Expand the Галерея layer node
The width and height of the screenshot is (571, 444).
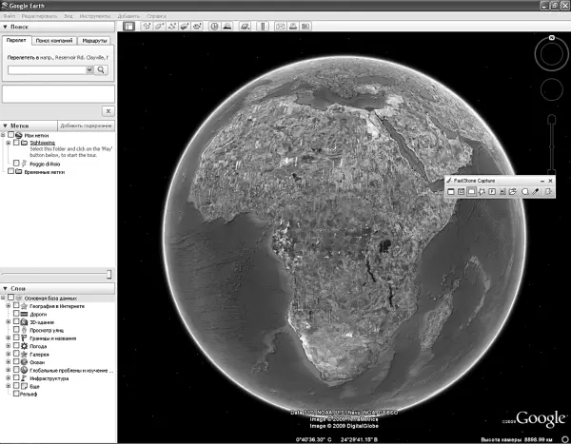[x=9, y=354]
